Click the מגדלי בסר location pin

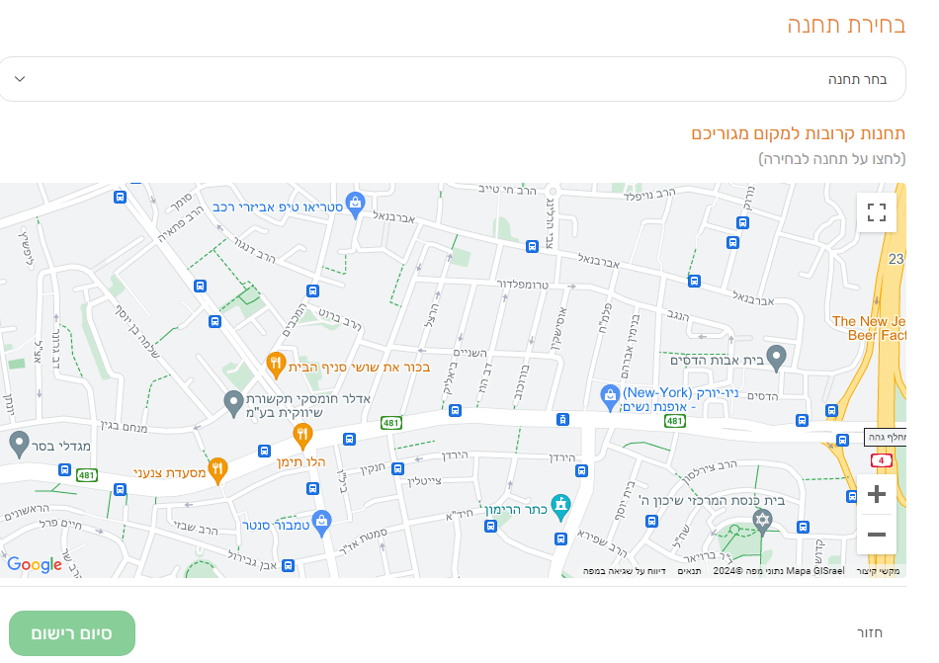[19, 445]
